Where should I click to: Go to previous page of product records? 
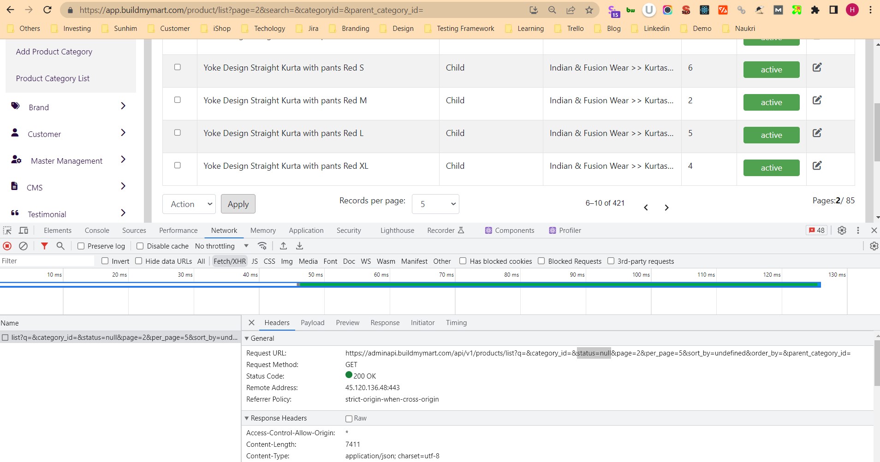coord(646,207)
